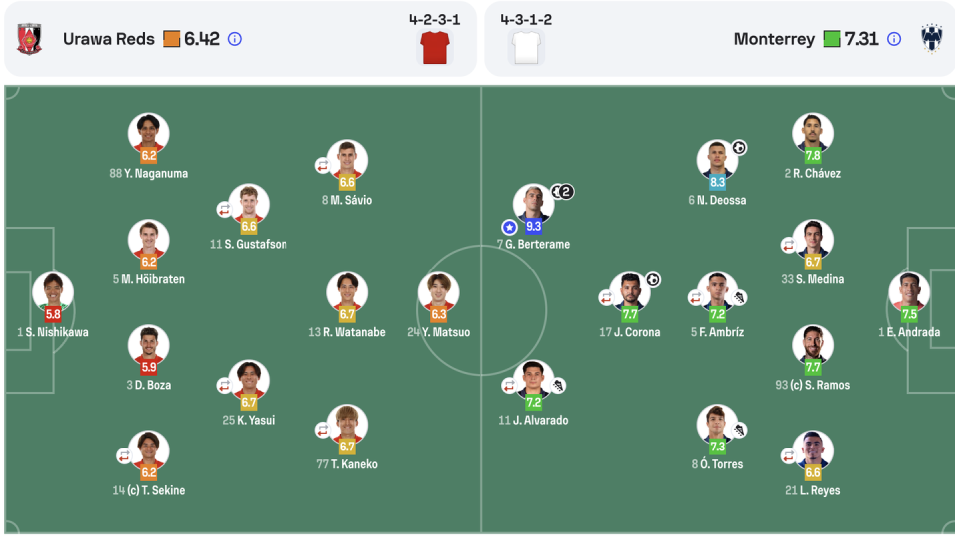Click the Monterrey team name
This screenshot has height=537, width=955.
774,39
